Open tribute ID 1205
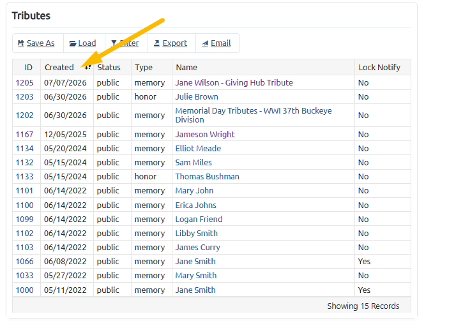The width and height of the screenshot is (463, 321). 24,83
